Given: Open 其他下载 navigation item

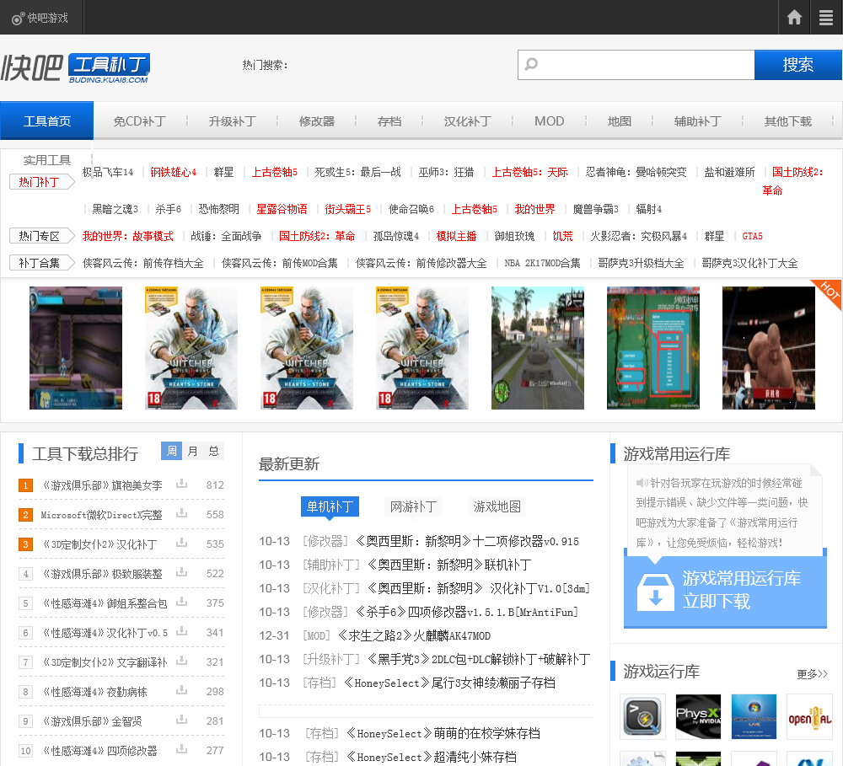Looking at the screenshot, I should pyautogui.click(x=787, y=121).
